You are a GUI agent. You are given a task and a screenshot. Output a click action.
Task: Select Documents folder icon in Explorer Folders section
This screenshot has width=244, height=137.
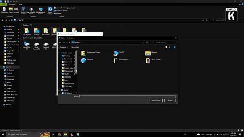coord(46,32)
